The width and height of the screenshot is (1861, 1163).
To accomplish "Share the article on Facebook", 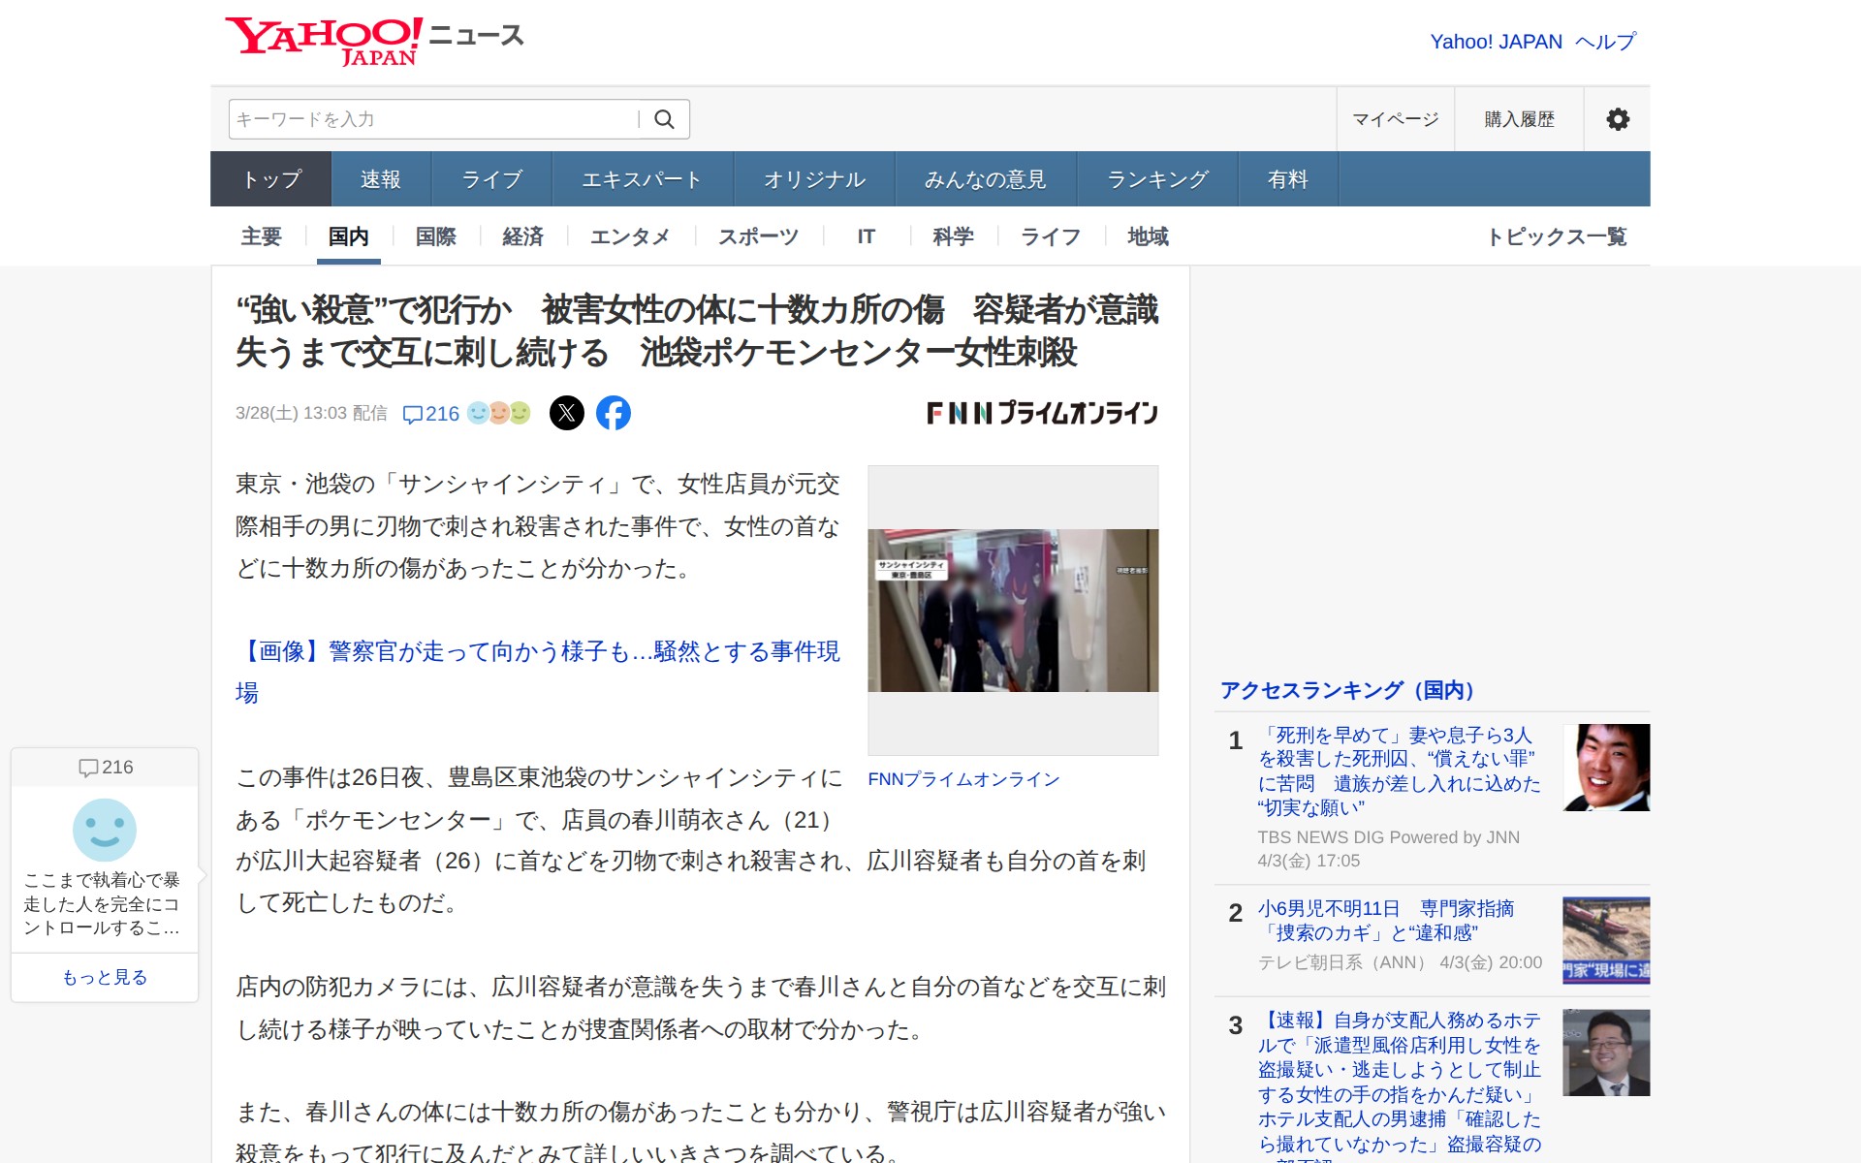I will (613, 413).
